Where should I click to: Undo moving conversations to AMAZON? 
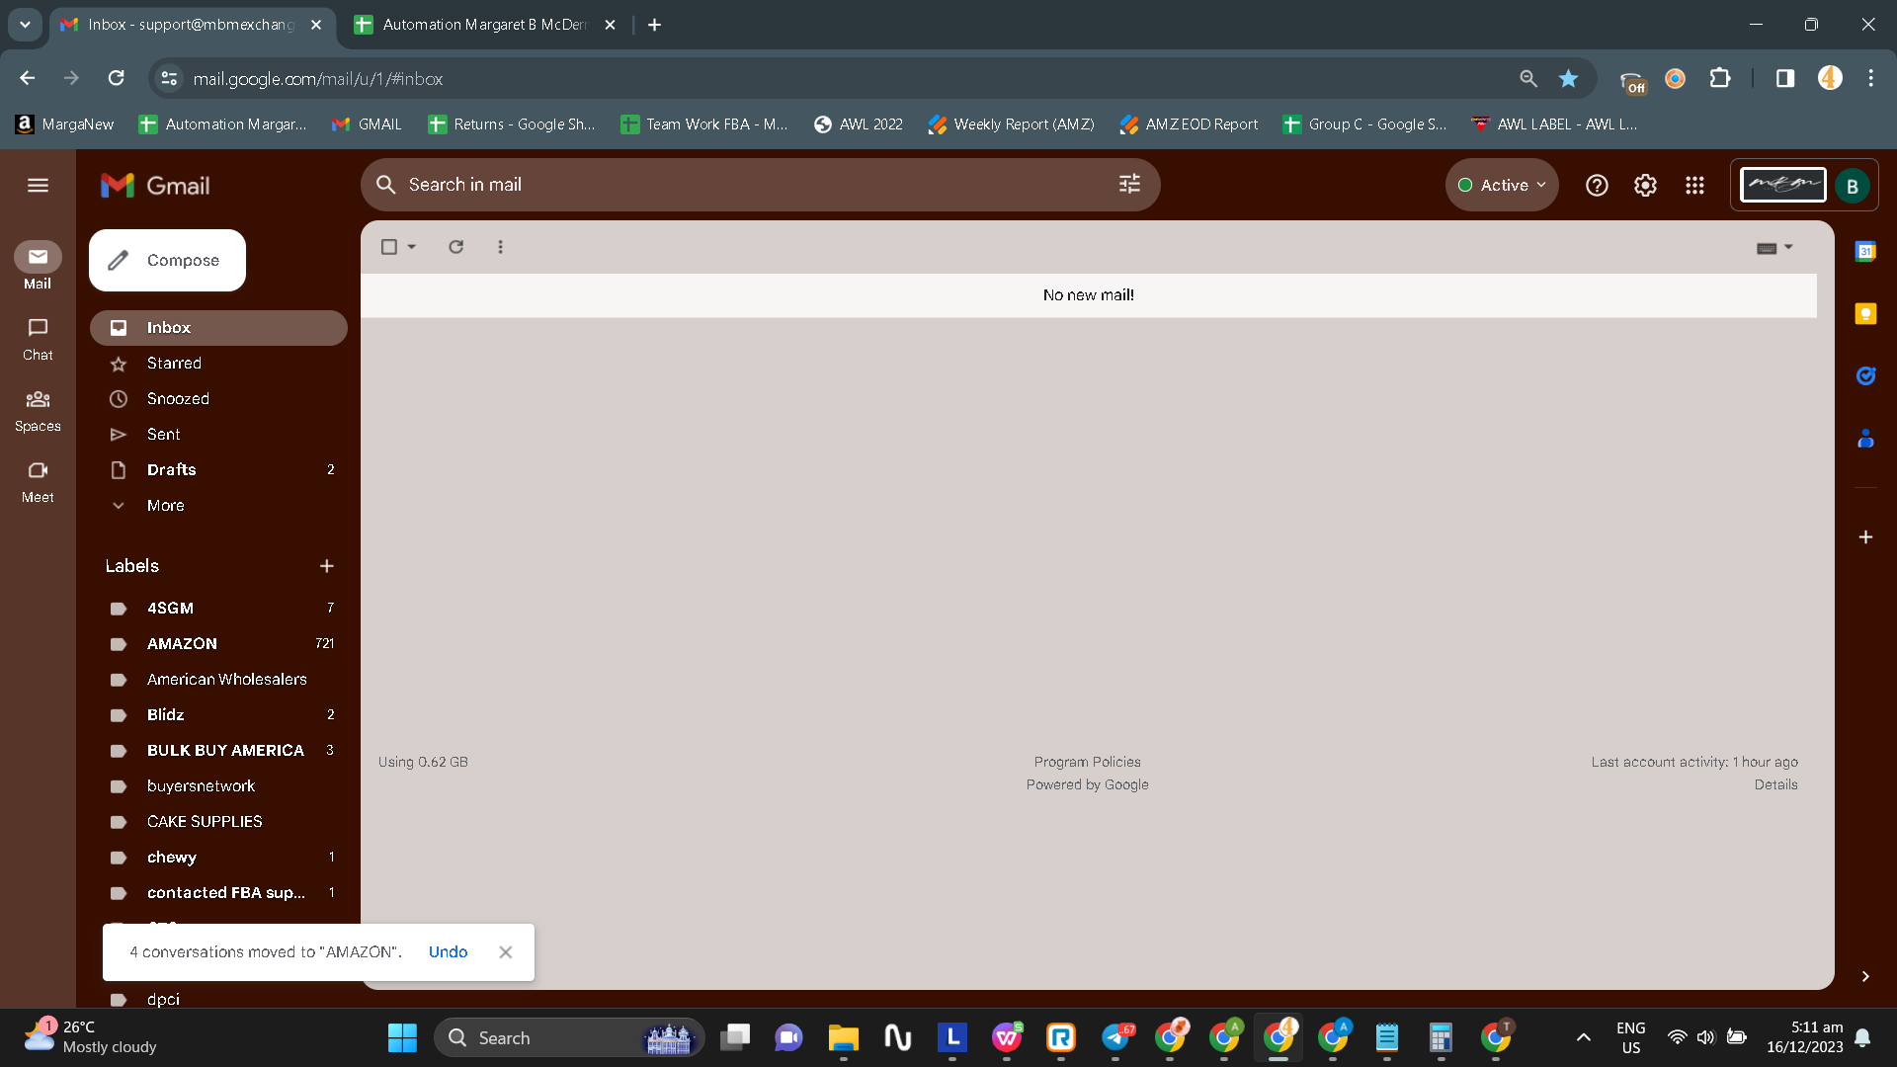tap(448, 951)
